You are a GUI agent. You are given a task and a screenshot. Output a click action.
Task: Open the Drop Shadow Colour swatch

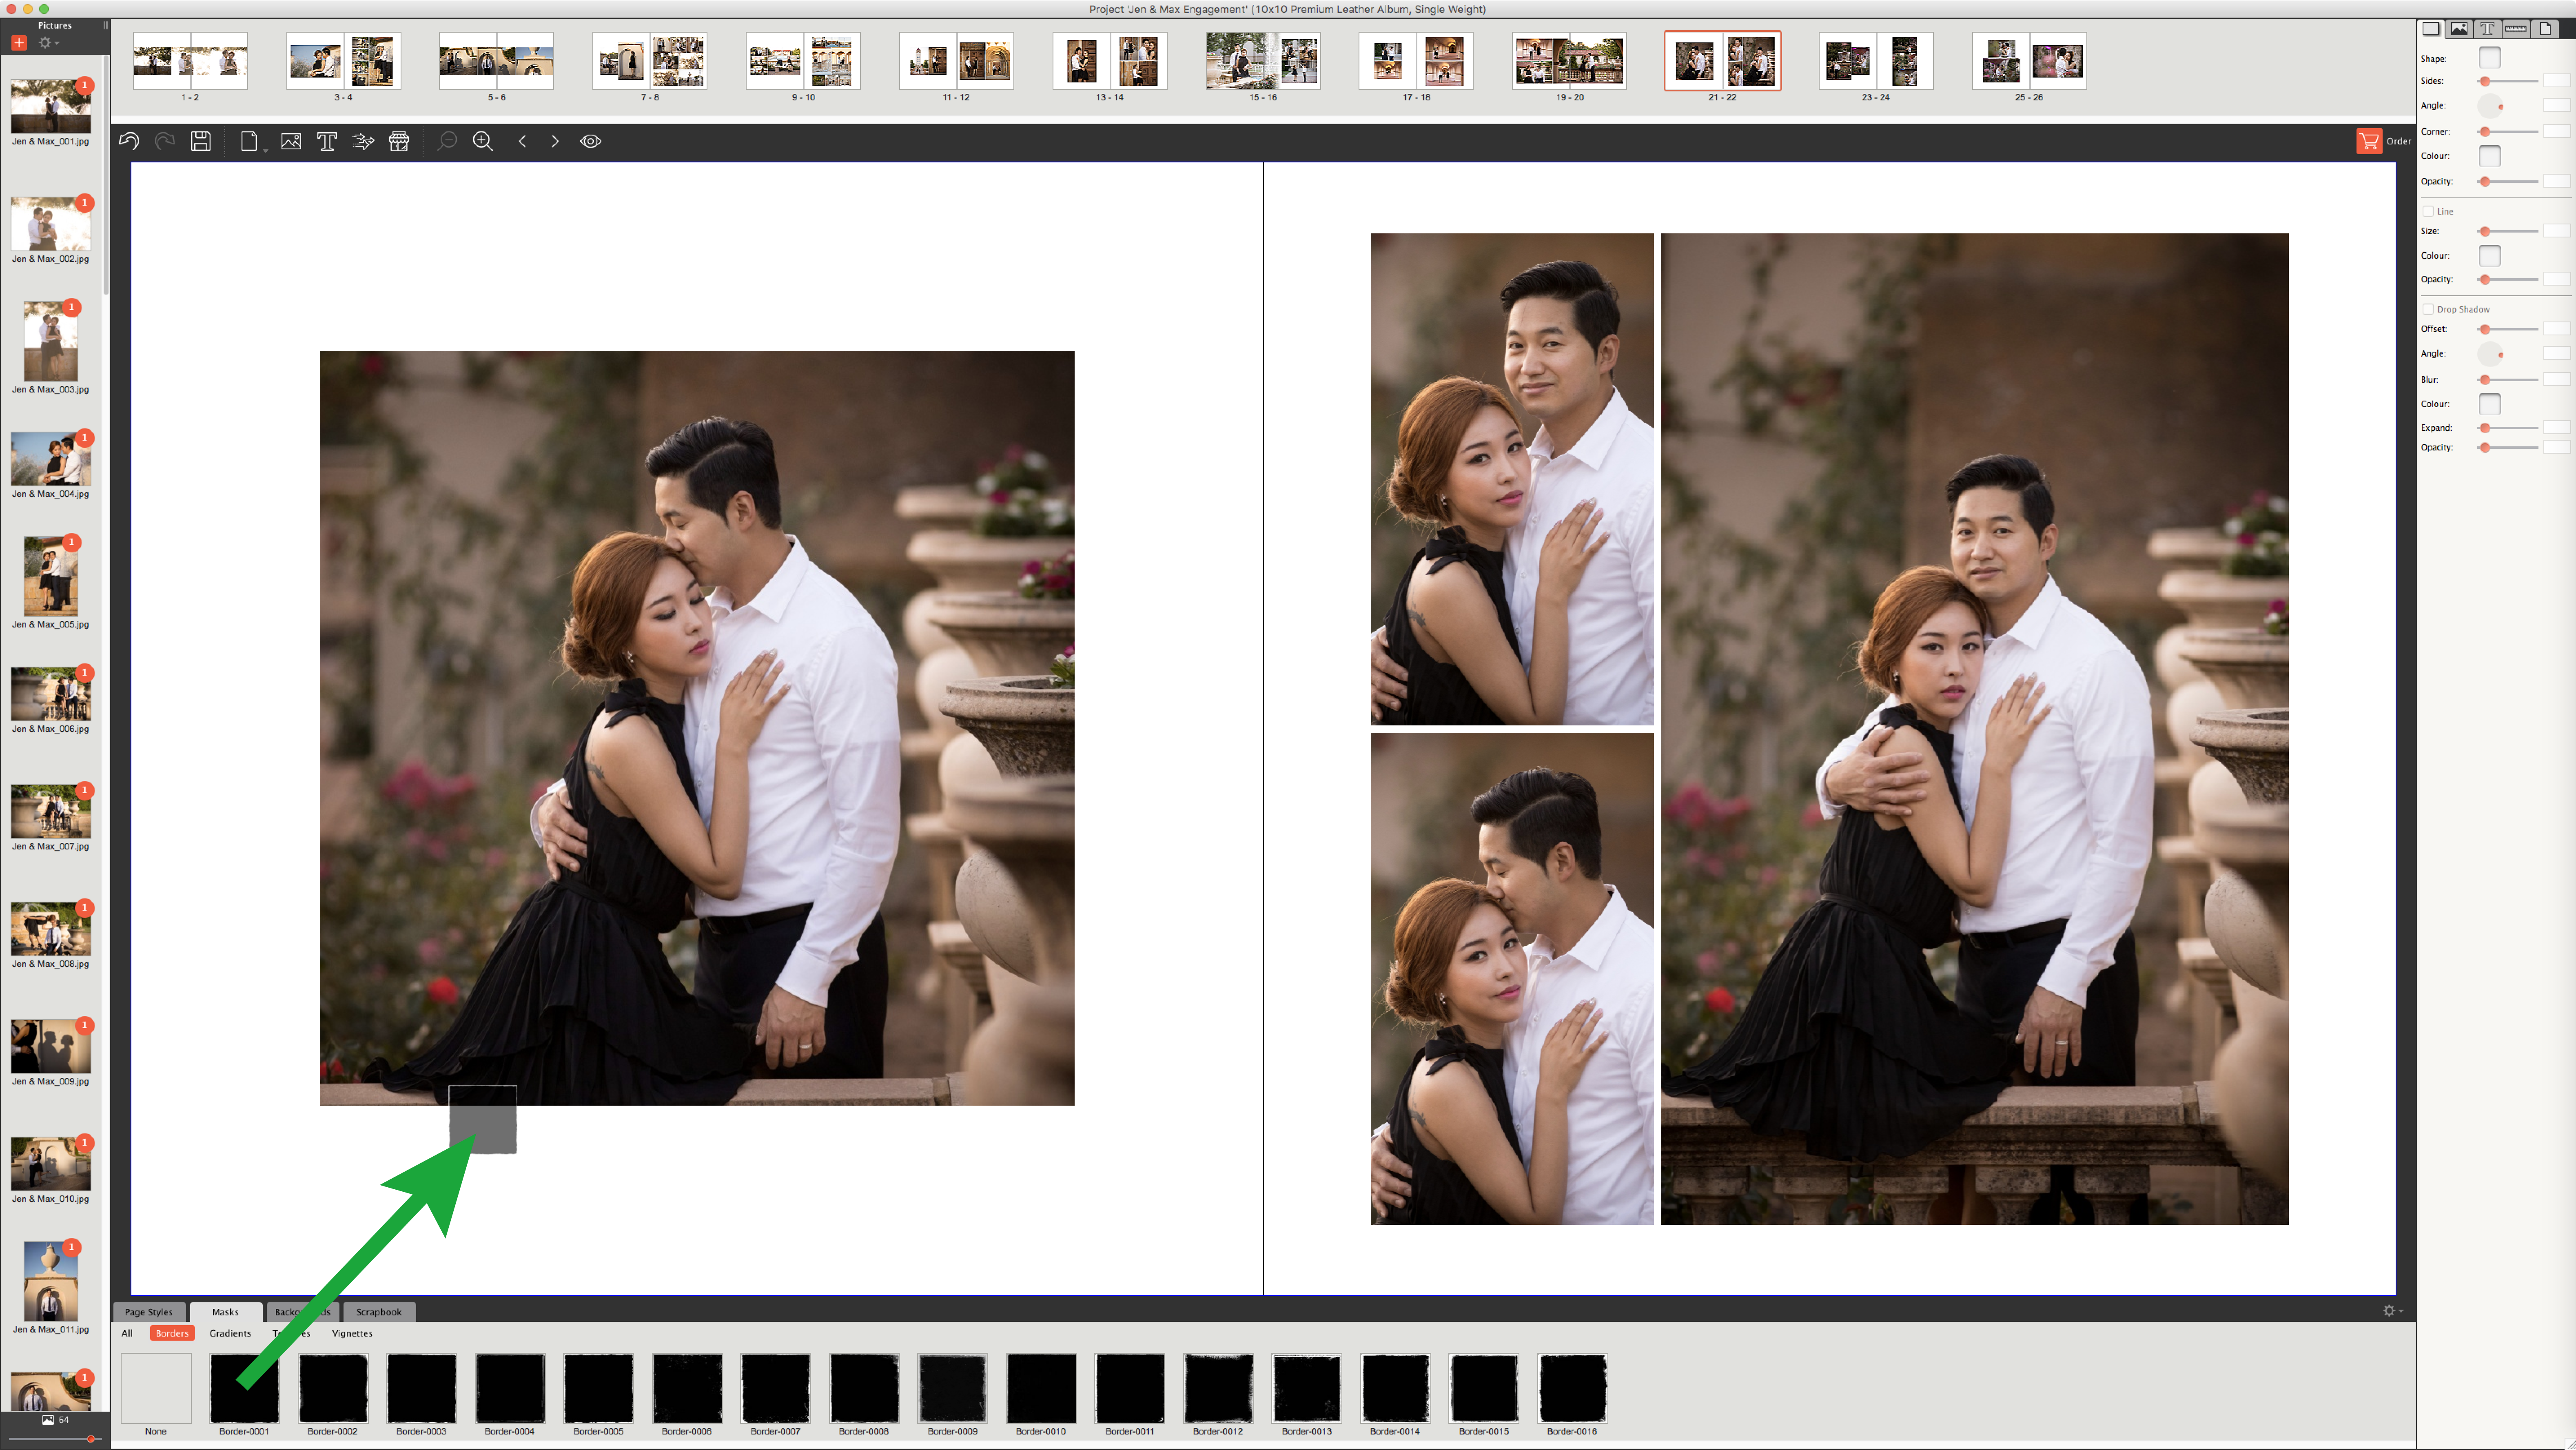pos(2489,404)
